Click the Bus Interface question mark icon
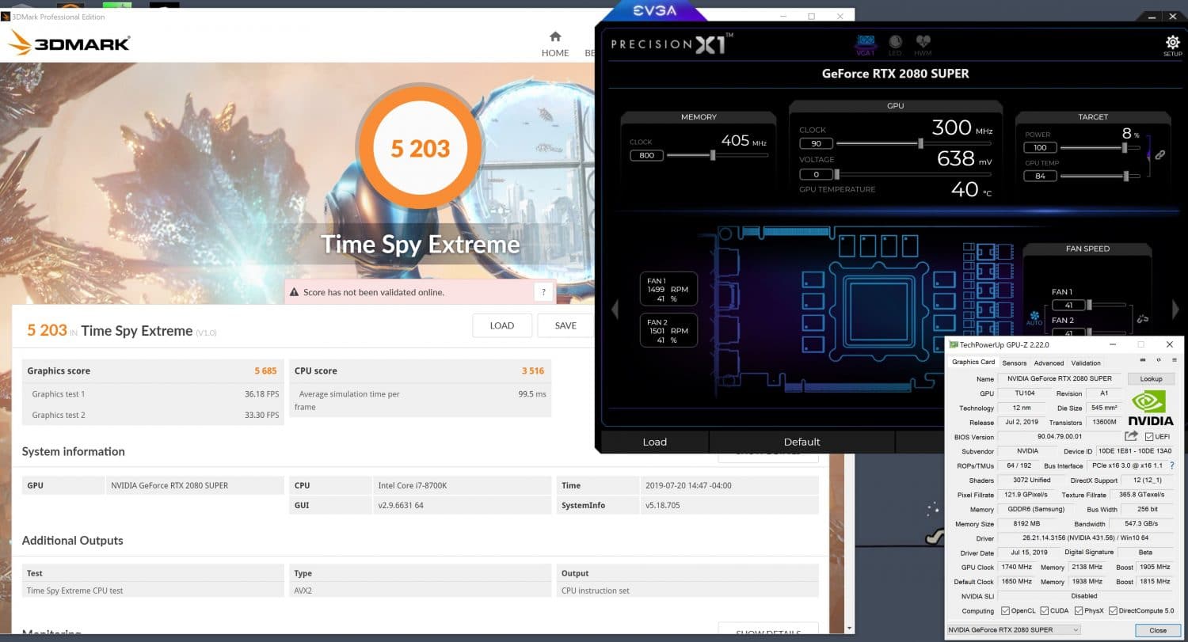The width and height of the screenshot is (1188, 642). click(x=1171, y=465)
